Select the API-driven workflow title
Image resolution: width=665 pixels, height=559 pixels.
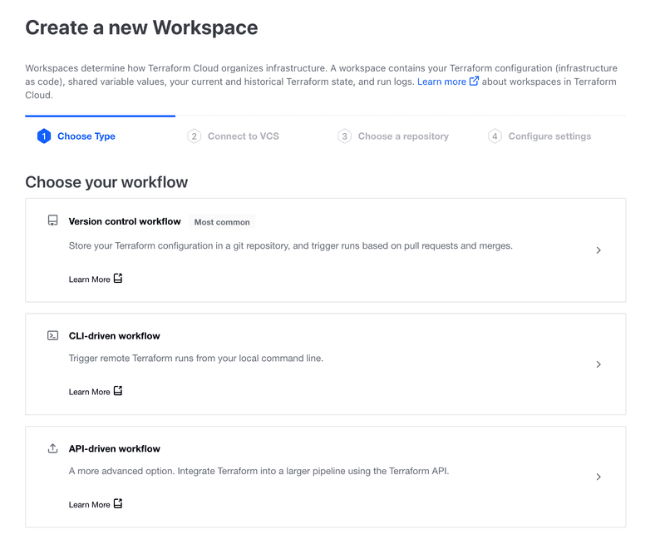pyautogui.click(x=115, y=448)
